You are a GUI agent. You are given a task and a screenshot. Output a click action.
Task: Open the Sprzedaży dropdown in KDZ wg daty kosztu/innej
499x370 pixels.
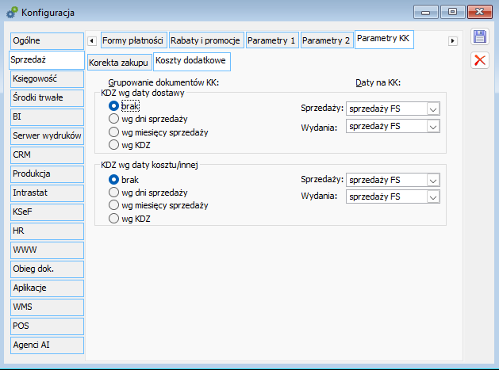point(432,180)
